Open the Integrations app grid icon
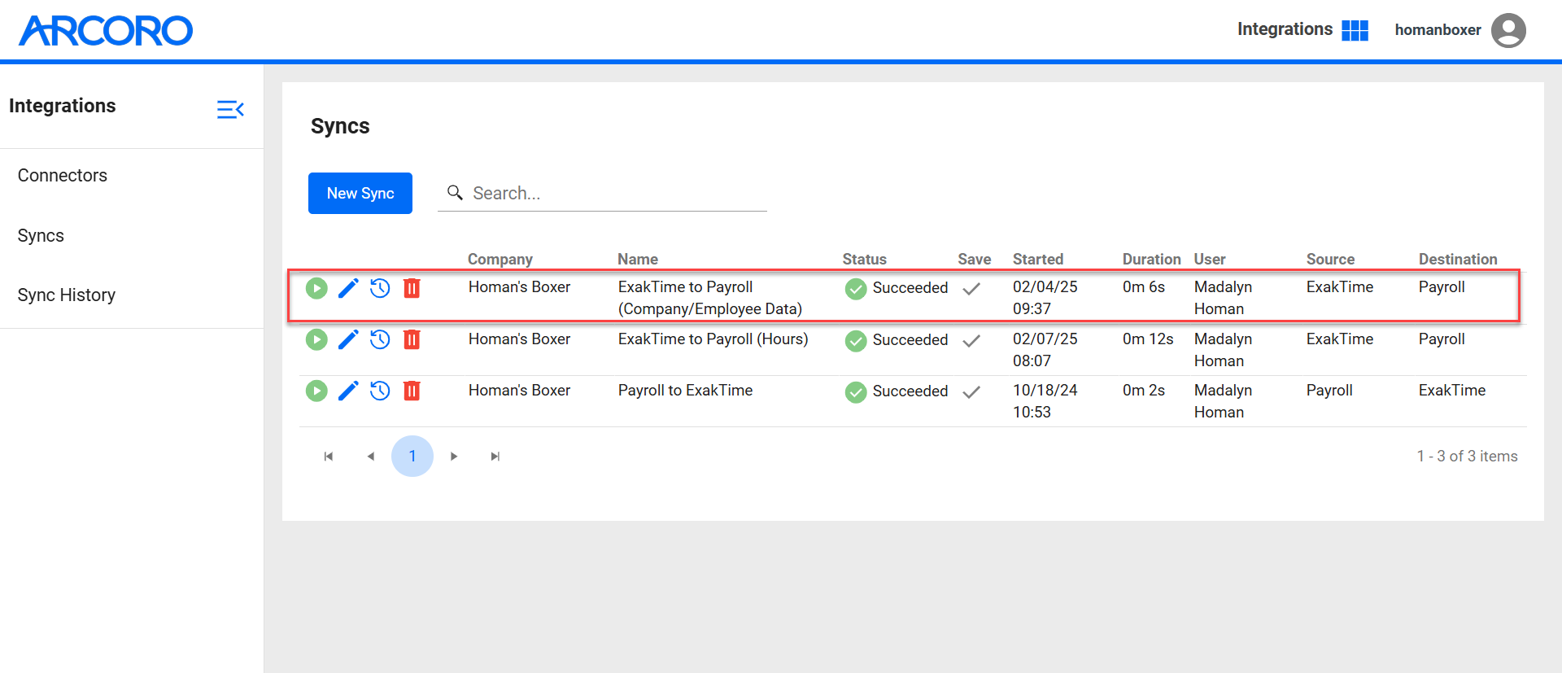The image size is (1562, 673). (x=1355, y=30)
